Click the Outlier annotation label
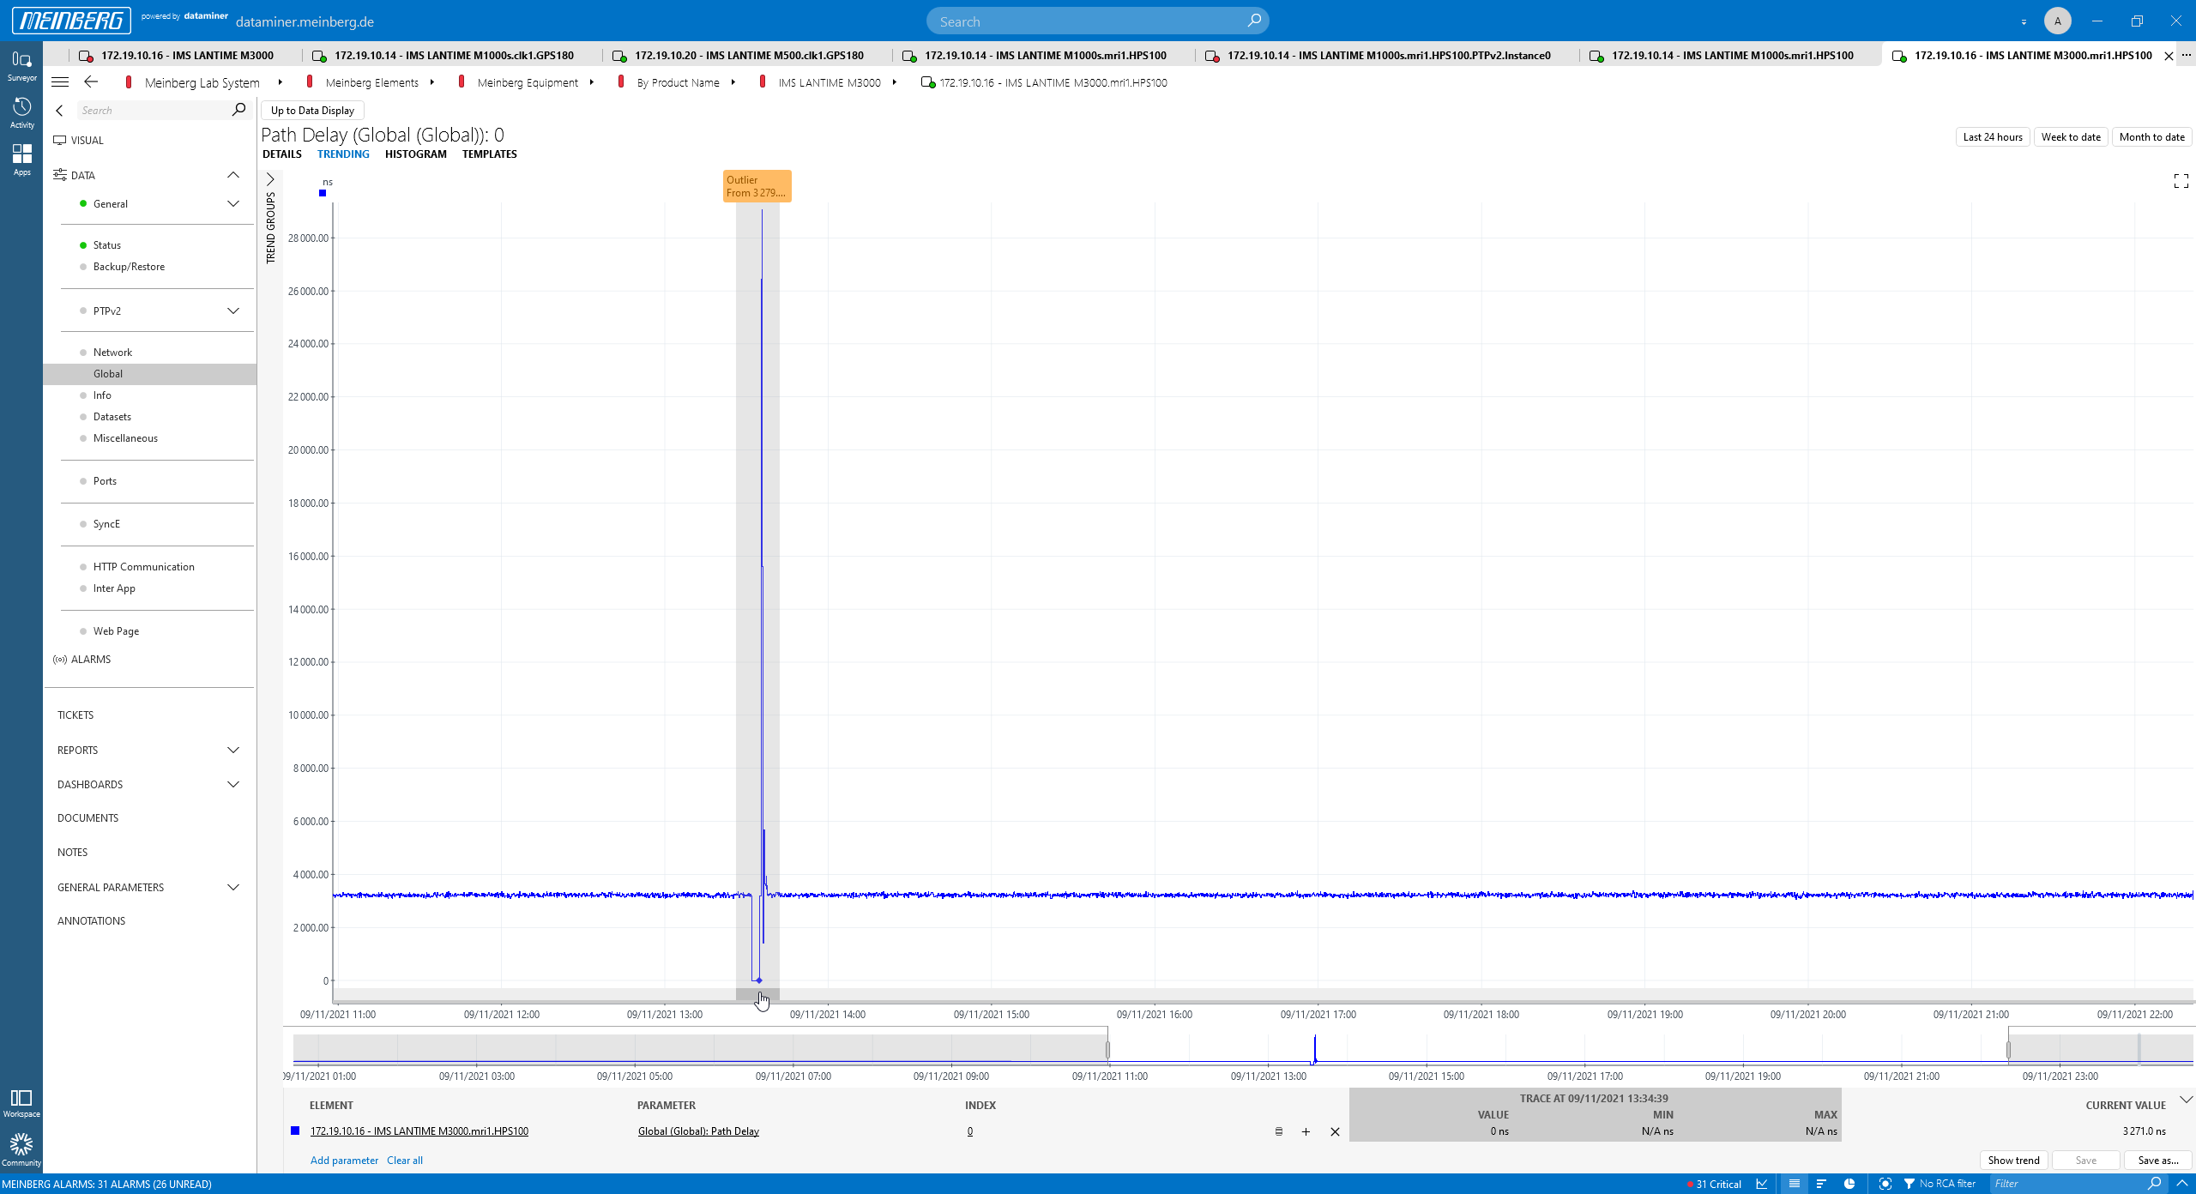Image resolution: width=2196 pixels, height=1194 pixels. [757, 186]
